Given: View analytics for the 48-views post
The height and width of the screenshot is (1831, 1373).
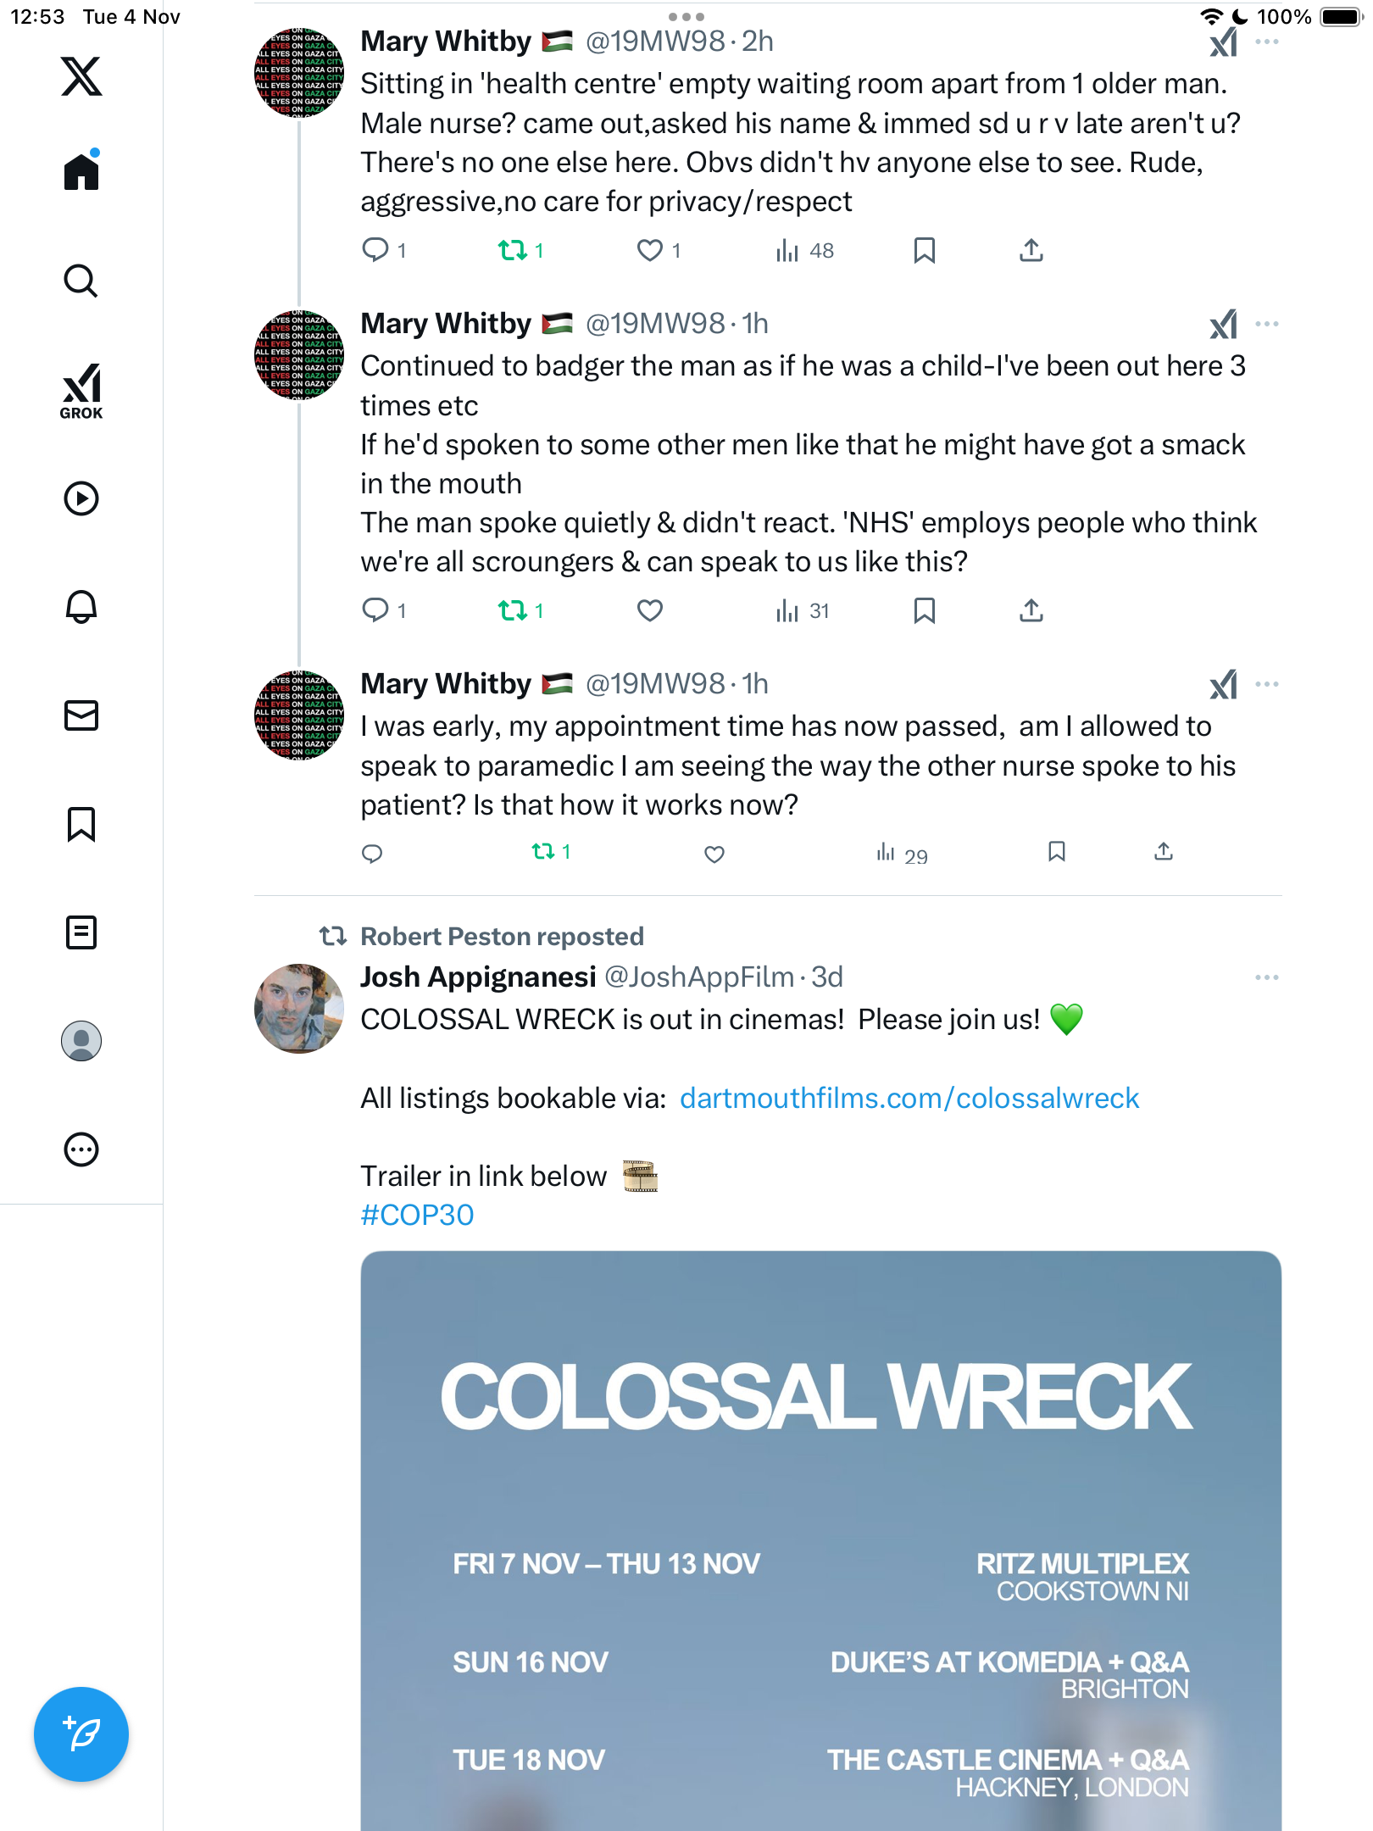Looking at the screenshot, I should coord(804,251).
